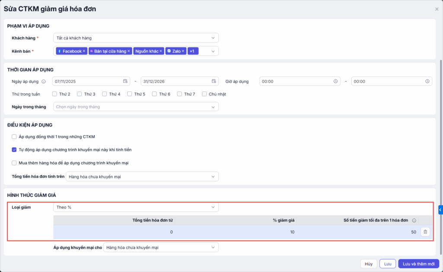Open the Khách hàng dropdown
The height and width of the screenshot is (272, 443).
pos(136,38)
